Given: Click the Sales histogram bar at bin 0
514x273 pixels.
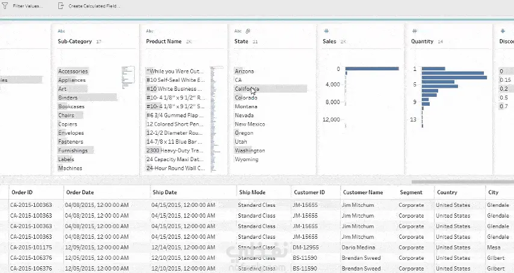Looking at the screenshot, I should (x=372, y=69).
